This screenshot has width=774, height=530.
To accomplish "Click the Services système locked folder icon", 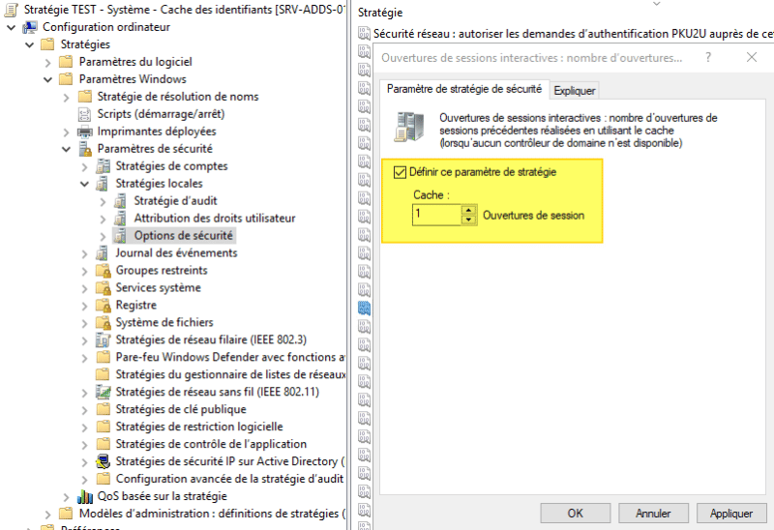I will click(104, 287).
